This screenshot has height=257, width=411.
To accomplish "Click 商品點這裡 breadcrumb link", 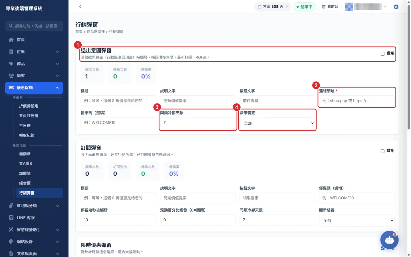I will tap(96, 32).
